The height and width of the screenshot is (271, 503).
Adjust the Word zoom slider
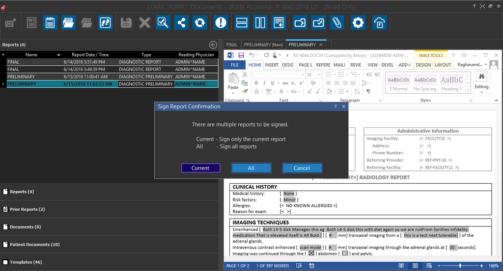[x=460, y=266]
